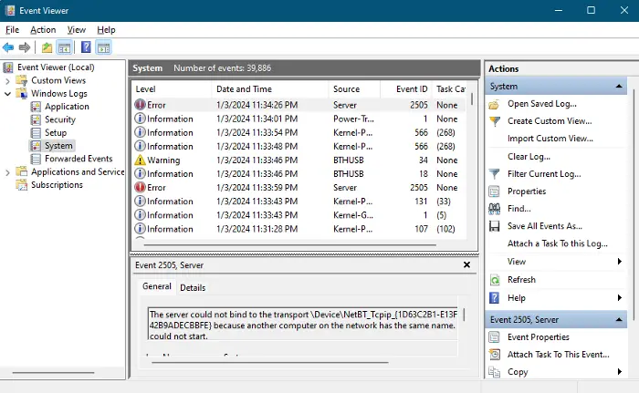This screenshot has height=393, width=639.
Task: Switch to the Details tab
Action: pos(193,287)
